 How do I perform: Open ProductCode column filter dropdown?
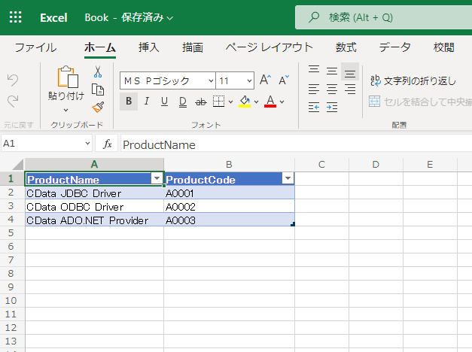point(287,179)
